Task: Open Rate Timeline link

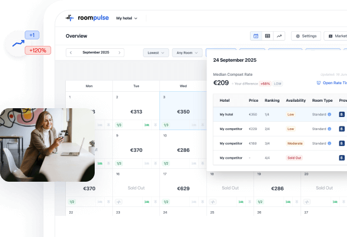Action: click(332, 83)
